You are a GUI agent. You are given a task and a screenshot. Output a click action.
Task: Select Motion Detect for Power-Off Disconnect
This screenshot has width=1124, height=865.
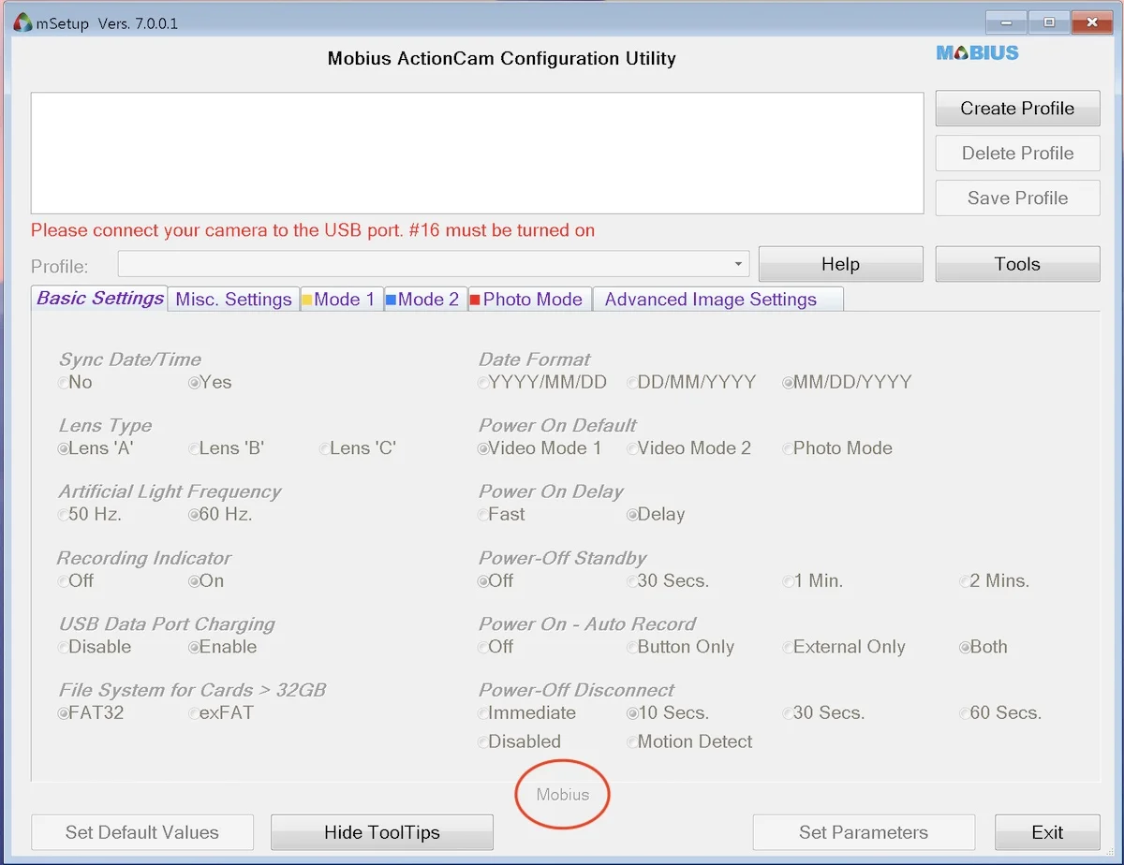click(x=689, y=741)
